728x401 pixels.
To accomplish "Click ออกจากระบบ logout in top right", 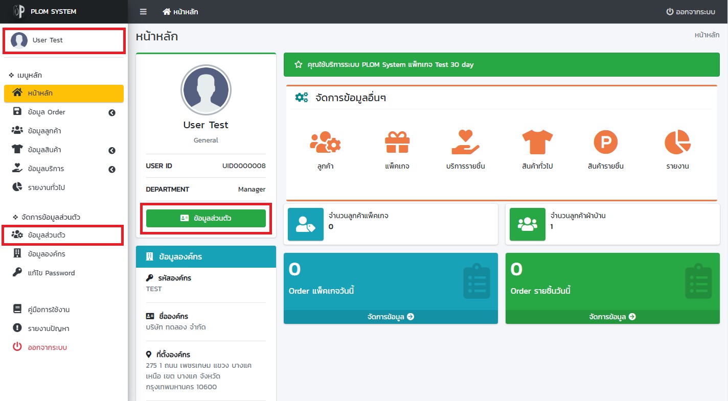I will 690,12.
